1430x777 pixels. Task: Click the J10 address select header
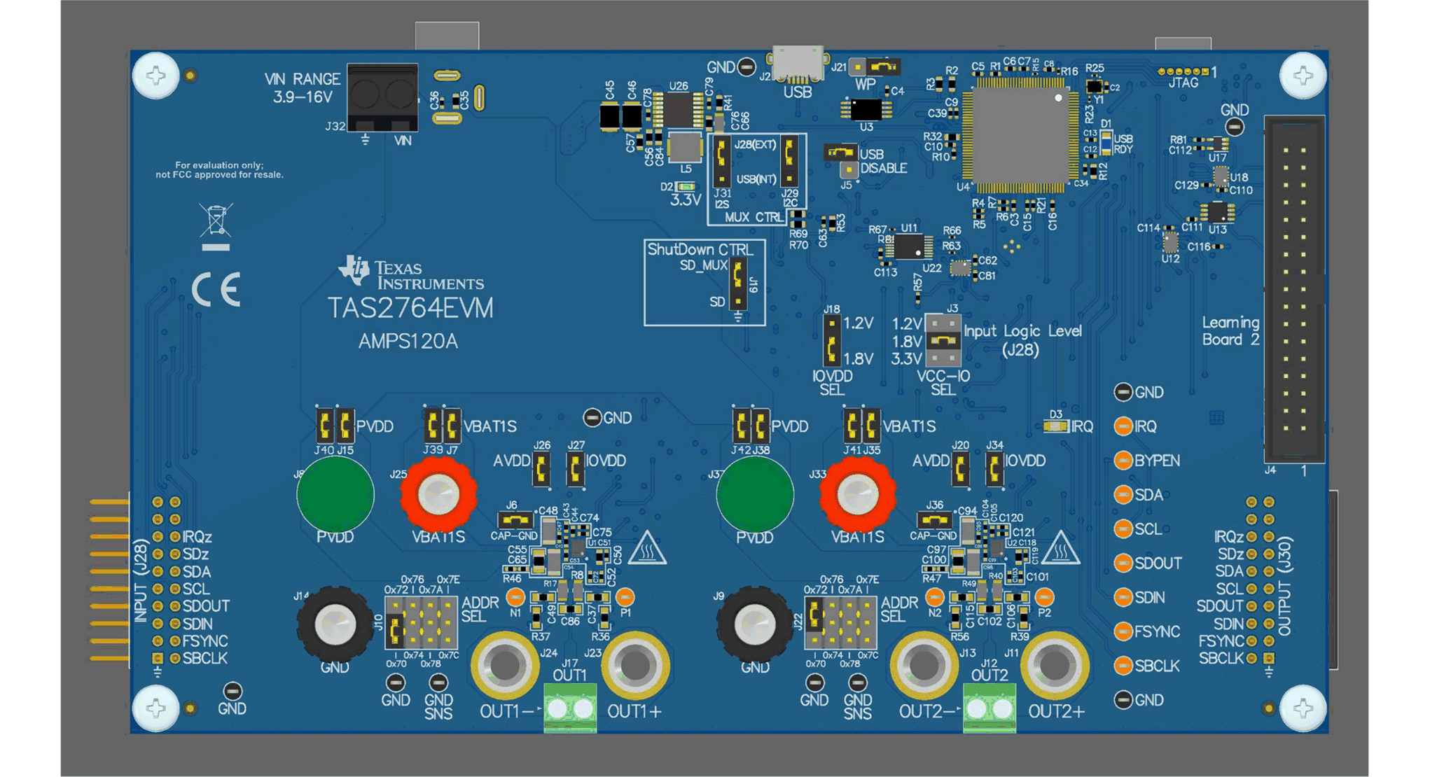[x=422, y=622]
